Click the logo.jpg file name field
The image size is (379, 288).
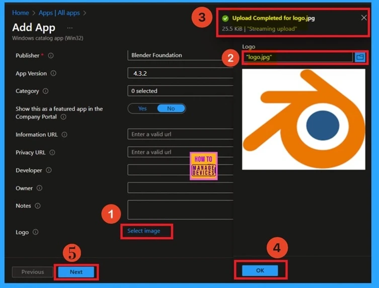(x=298, y=57)
